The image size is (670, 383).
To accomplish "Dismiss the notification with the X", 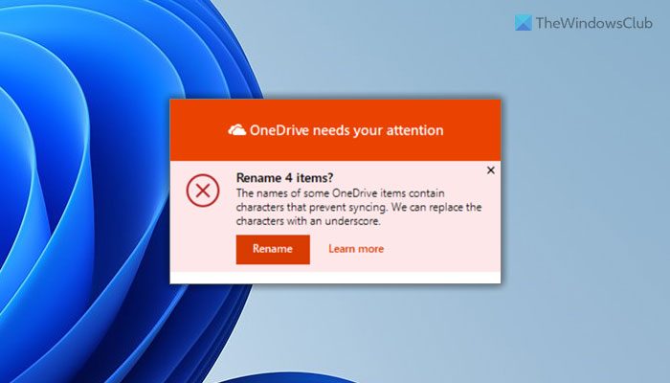I will tap(490, 170).
